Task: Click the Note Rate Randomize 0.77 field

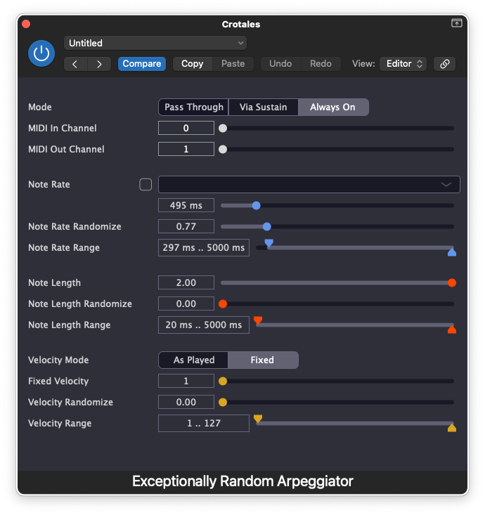Action: 186,226
